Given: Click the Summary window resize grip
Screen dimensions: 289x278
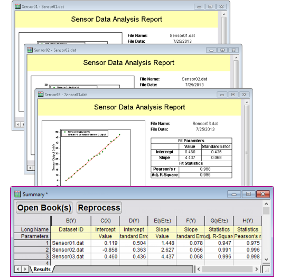Looking at the screenshot, I should (266, 270).
